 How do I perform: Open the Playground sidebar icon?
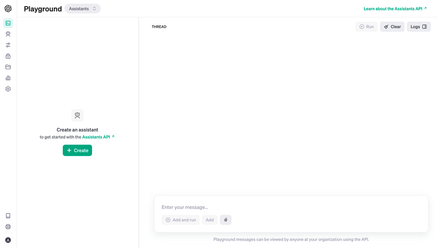[8, 23]
